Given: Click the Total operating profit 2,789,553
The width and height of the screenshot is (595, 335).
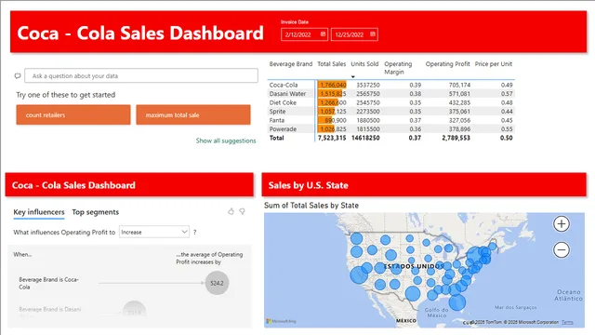Looking at the screenshot, I should 456,138.
